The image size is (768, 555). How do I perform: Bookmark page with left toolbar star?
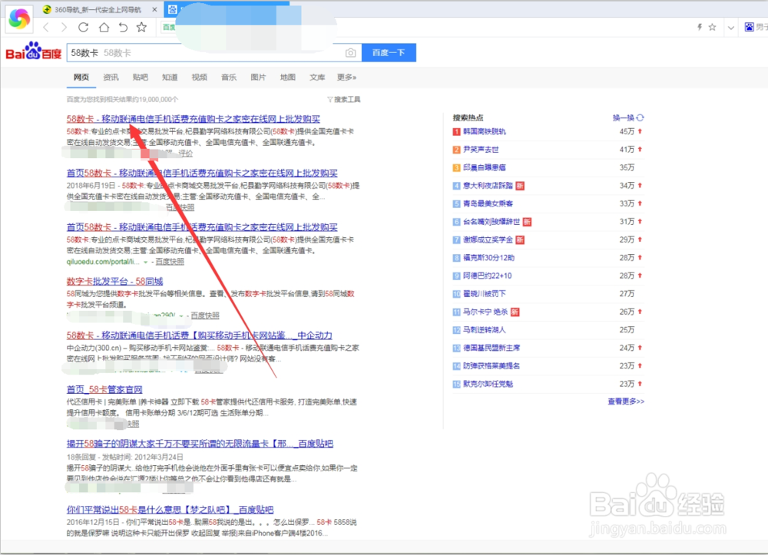(x=141, y=28)
